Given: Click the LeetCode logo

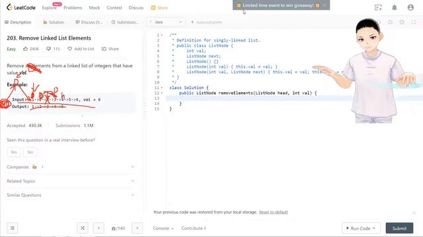Looking at the screenshot, I should pos(21,7).
